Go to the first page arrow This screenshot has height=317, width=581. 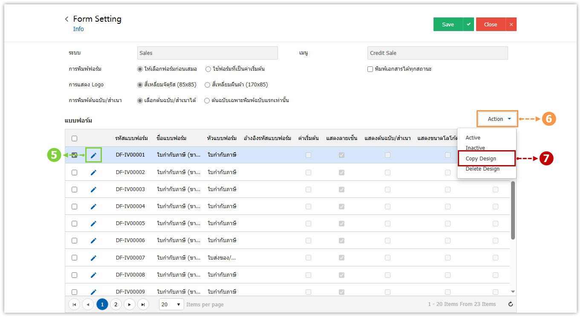pos(74,304)
